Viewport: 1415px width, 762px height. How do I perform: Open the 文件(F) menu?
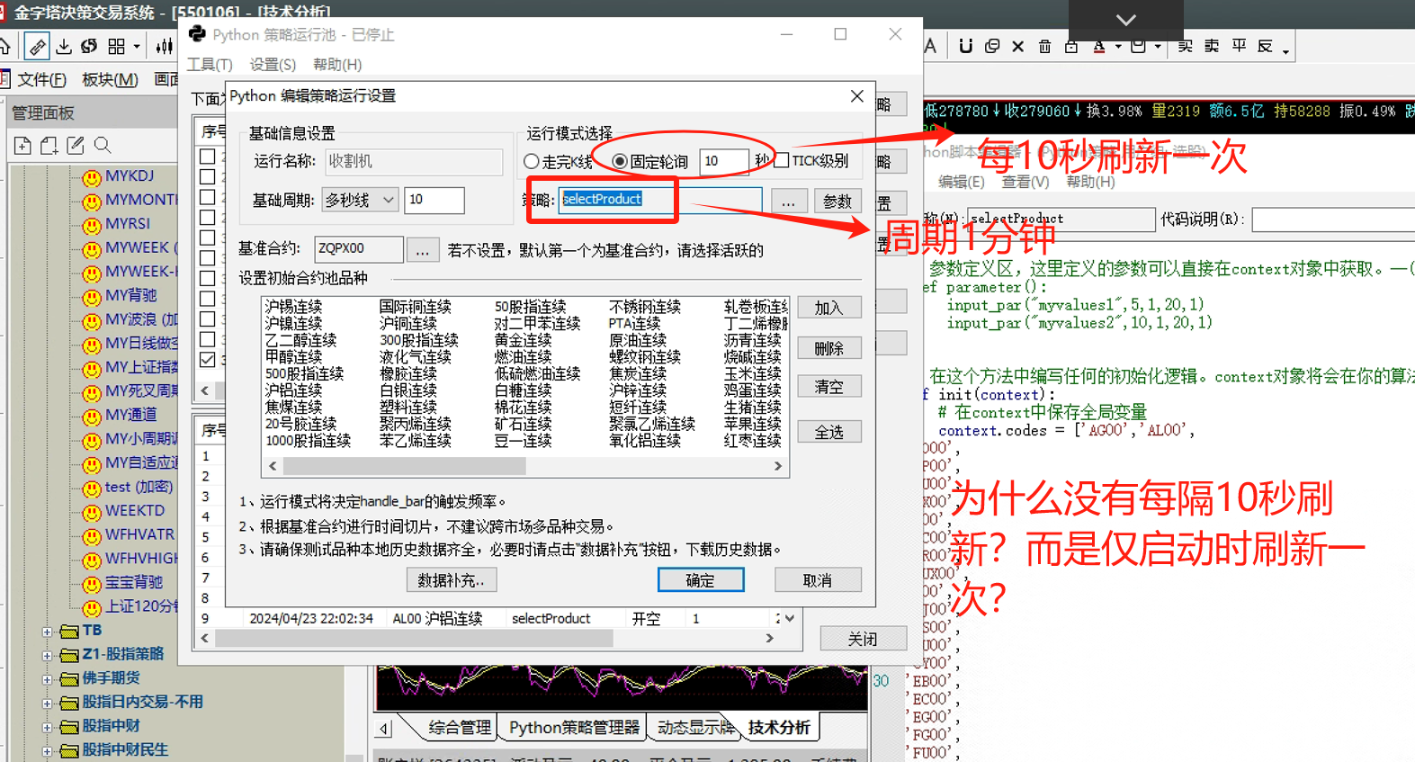pos(42,79)
